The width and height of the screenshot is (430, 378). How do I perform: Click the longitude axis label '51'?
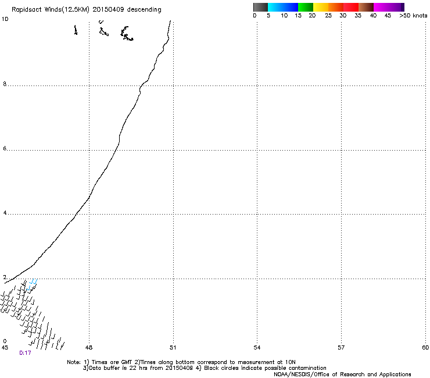[x=173, y=348]
